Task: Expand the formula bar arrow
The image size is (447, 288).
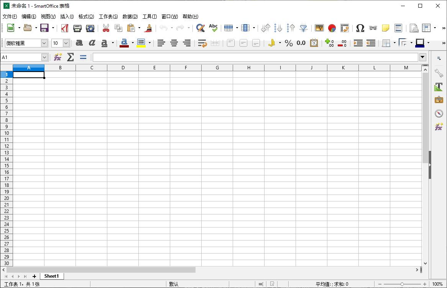Action: coord(423,57)
